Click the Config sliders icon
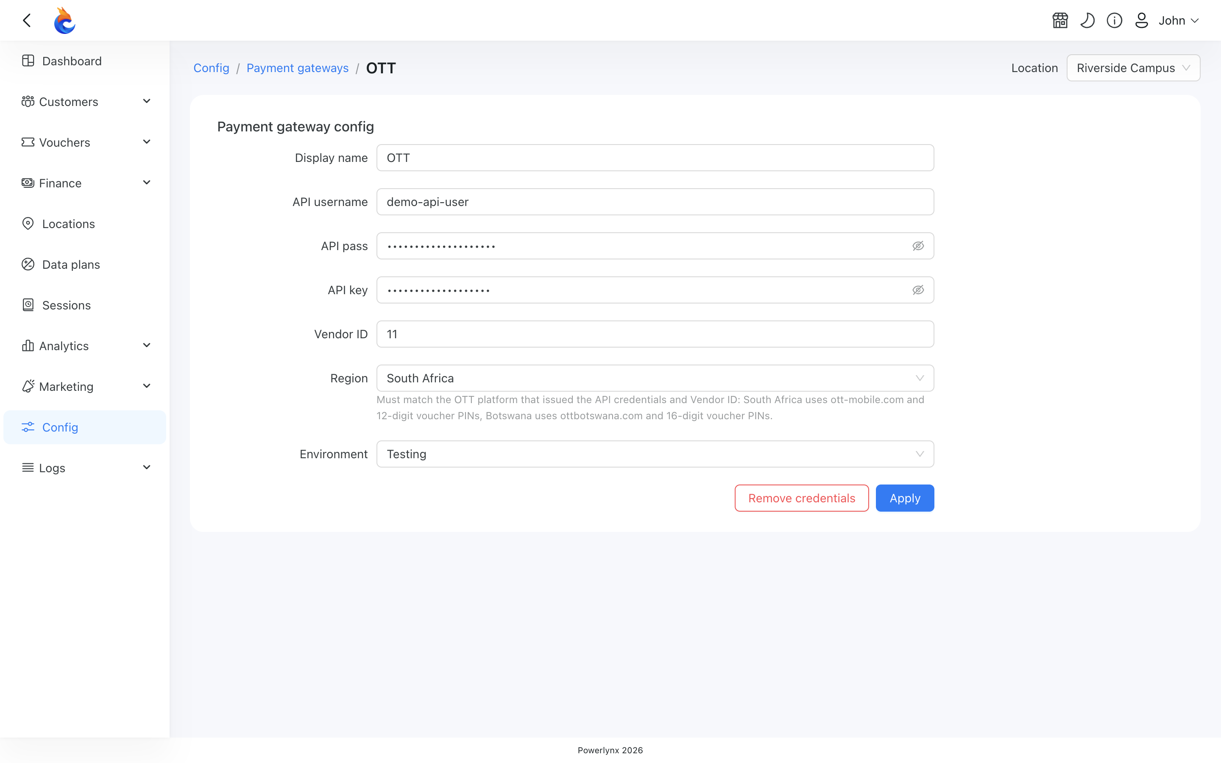 click(x=28, y=427)
